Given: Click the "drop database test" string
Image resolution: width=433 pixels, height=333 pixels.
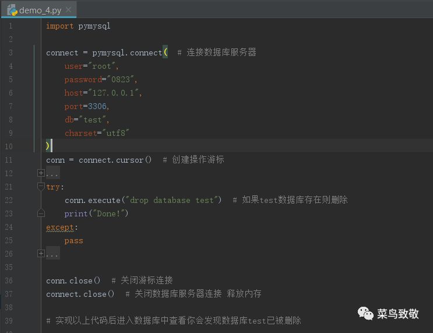Looking at the screenshot, I should [171, 200].
